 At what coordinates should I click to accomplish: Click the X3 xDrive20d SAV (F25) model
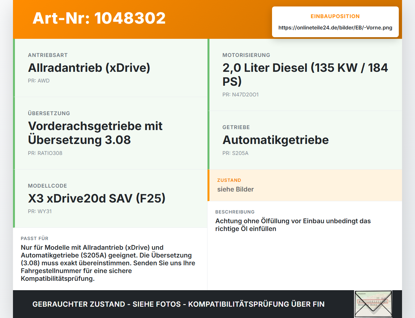(97, 198)
